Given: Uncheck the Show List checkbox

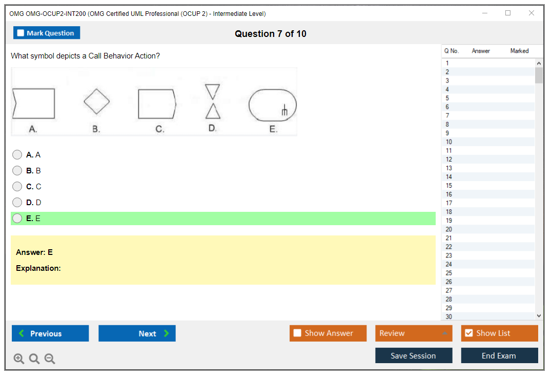Looking at the screenshot, I should (468, 333).
